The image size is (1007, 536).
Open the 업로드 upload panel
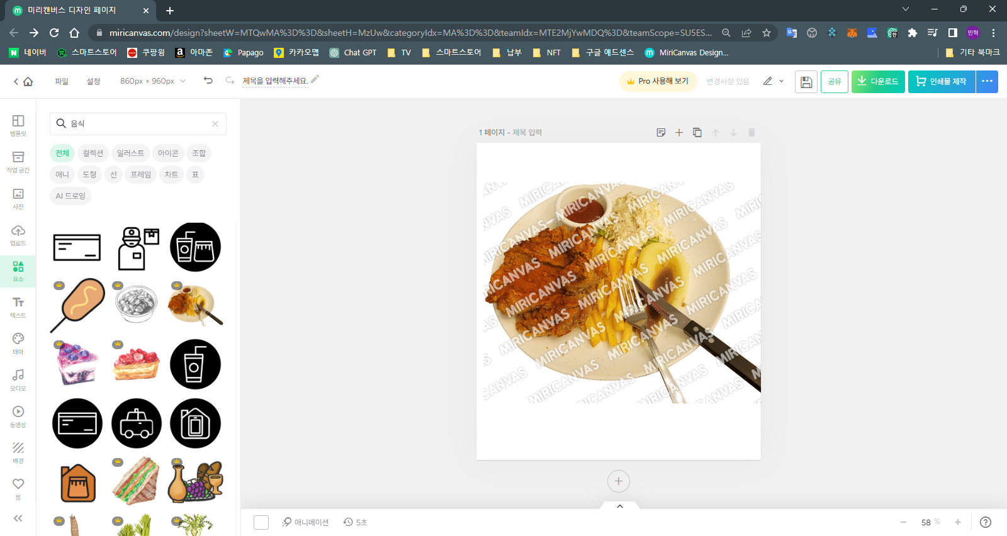pyautogui.click(x=18, y=235)
